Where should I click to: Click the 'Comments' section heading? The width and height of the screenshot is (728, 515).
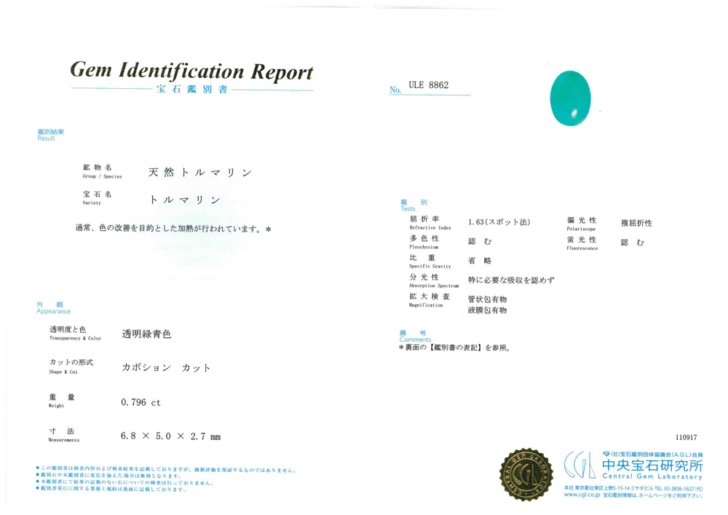tap(415, 340)
